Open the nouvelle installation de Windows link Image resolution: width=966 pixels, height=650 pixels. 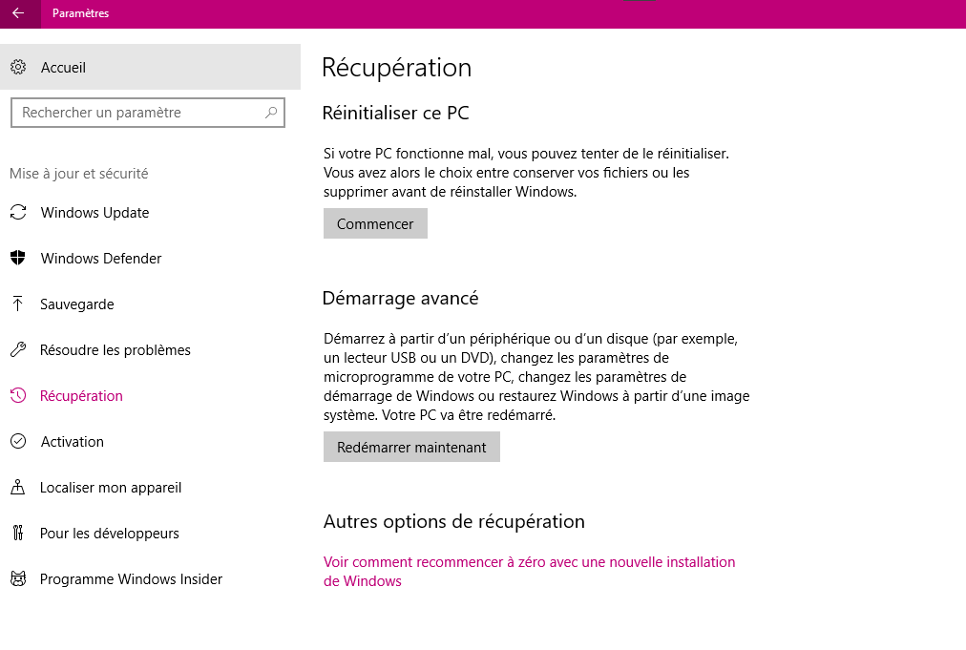(529, 571)
